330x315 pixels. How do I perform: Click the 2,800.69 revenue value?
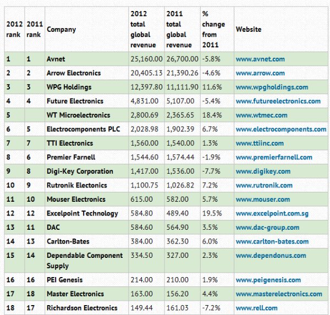[144, 115]
